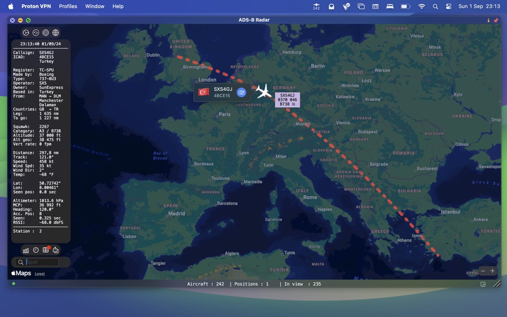Screen dimensions: 507x317
Task: Open the Profiles menu
Action: tap(67, 6)
